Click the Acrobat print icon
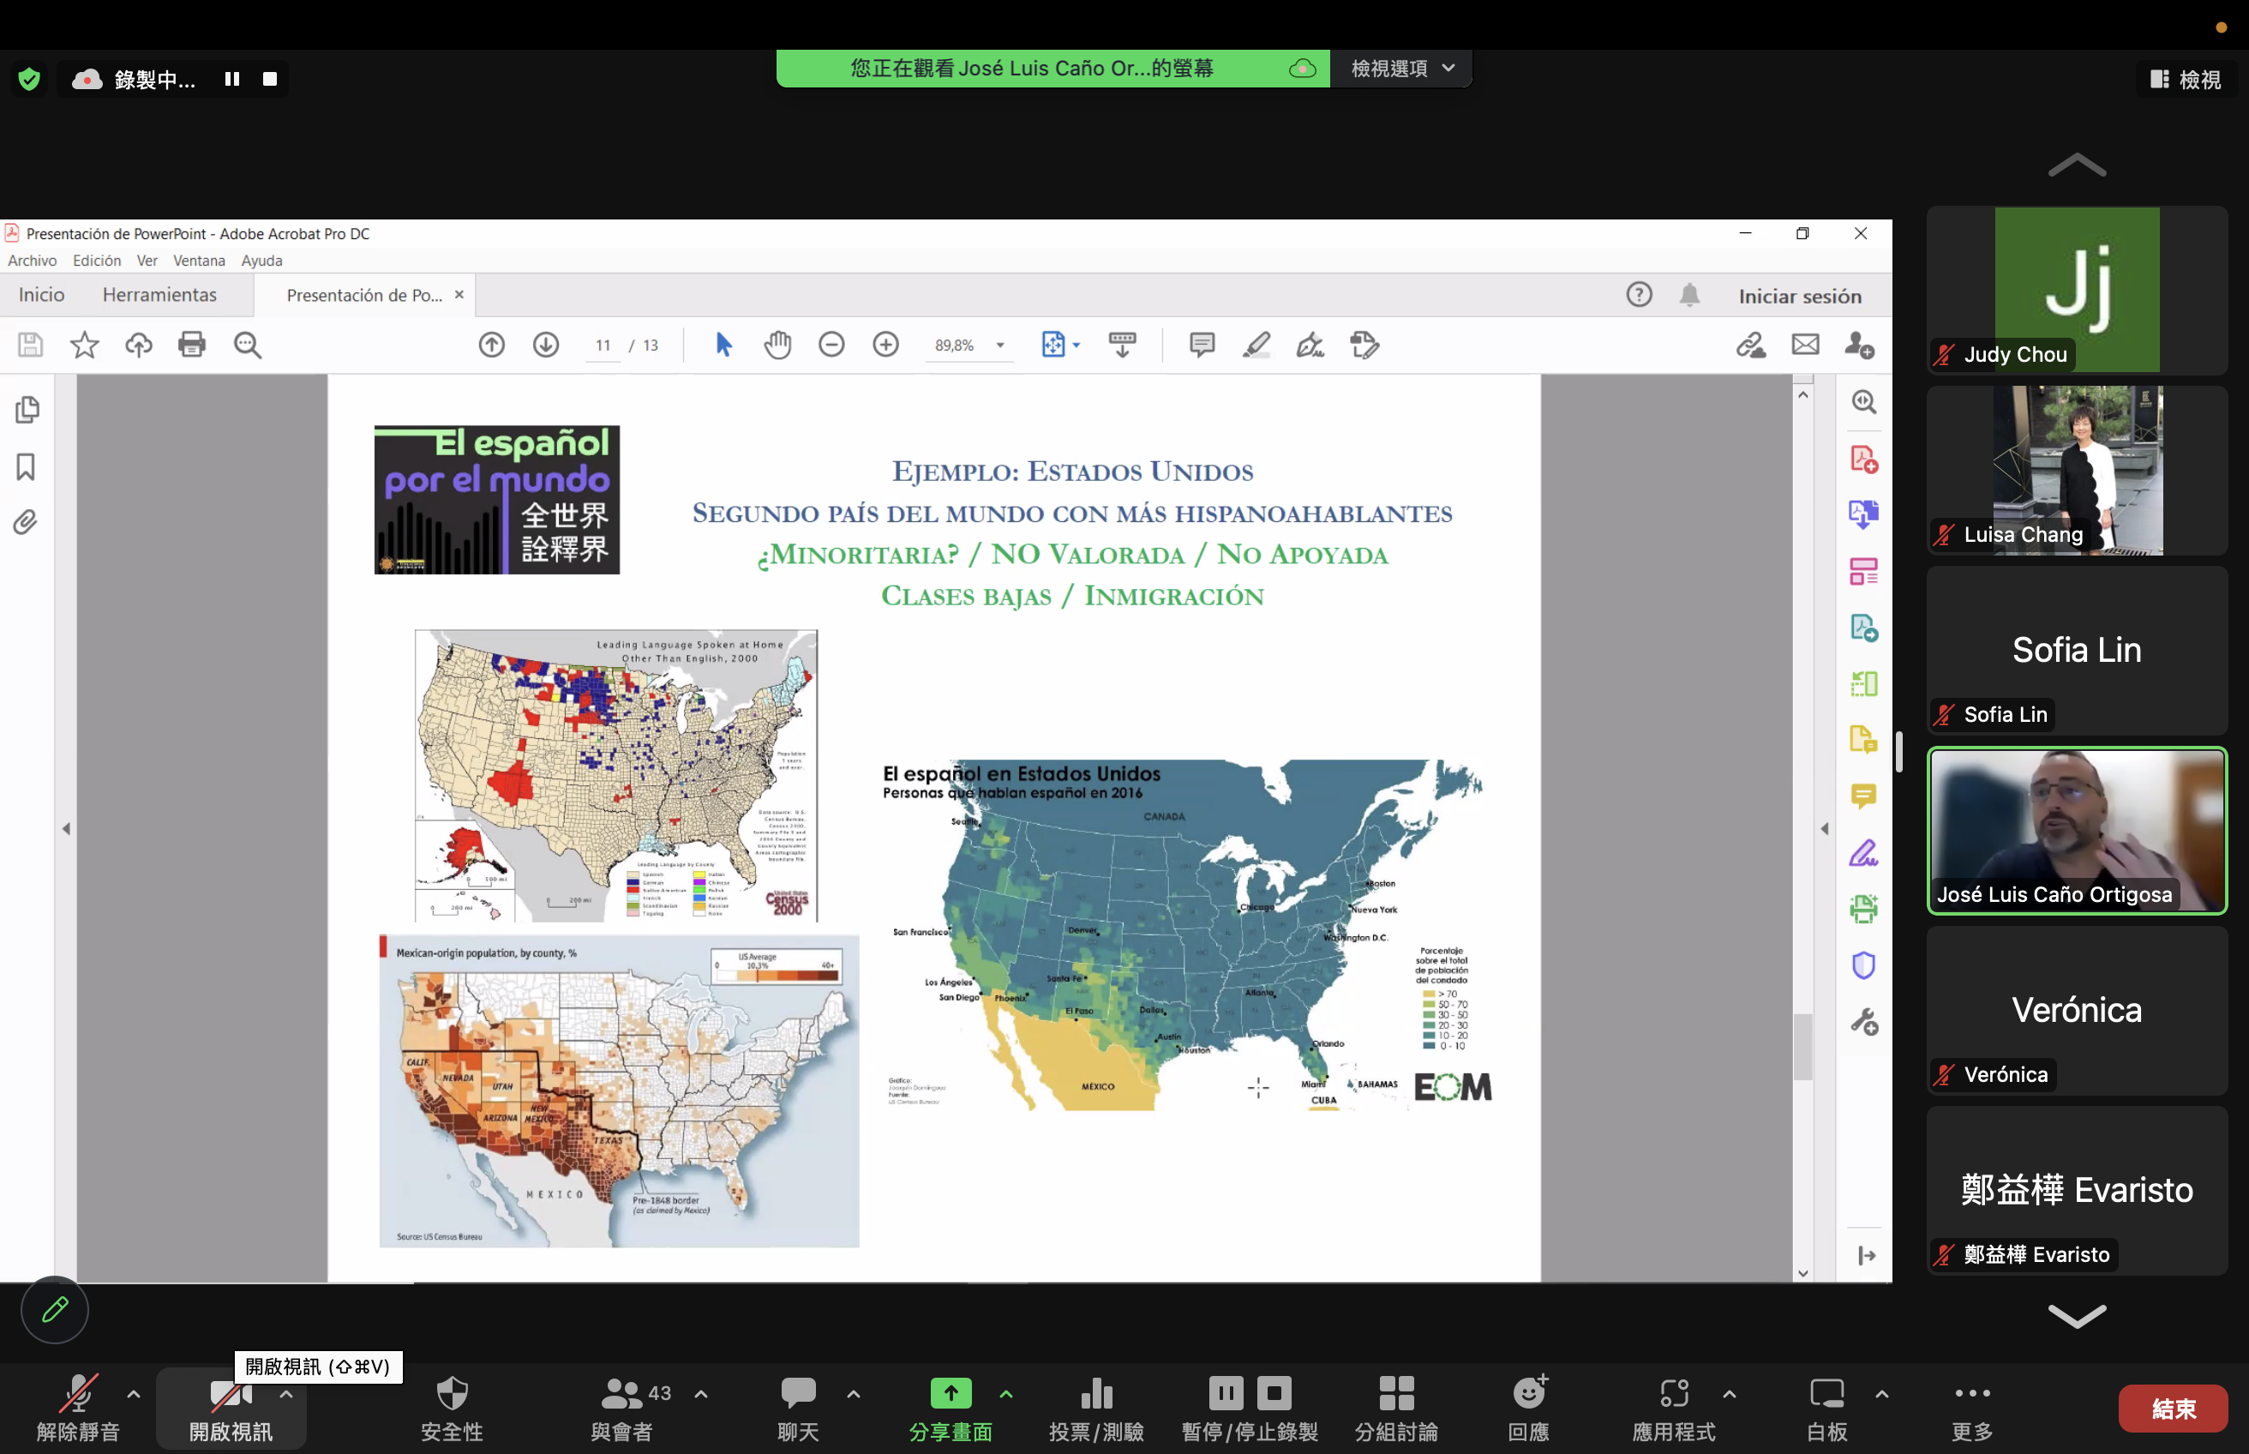The height and width of the screenshot is (1454, 2249). coord(193,345)
